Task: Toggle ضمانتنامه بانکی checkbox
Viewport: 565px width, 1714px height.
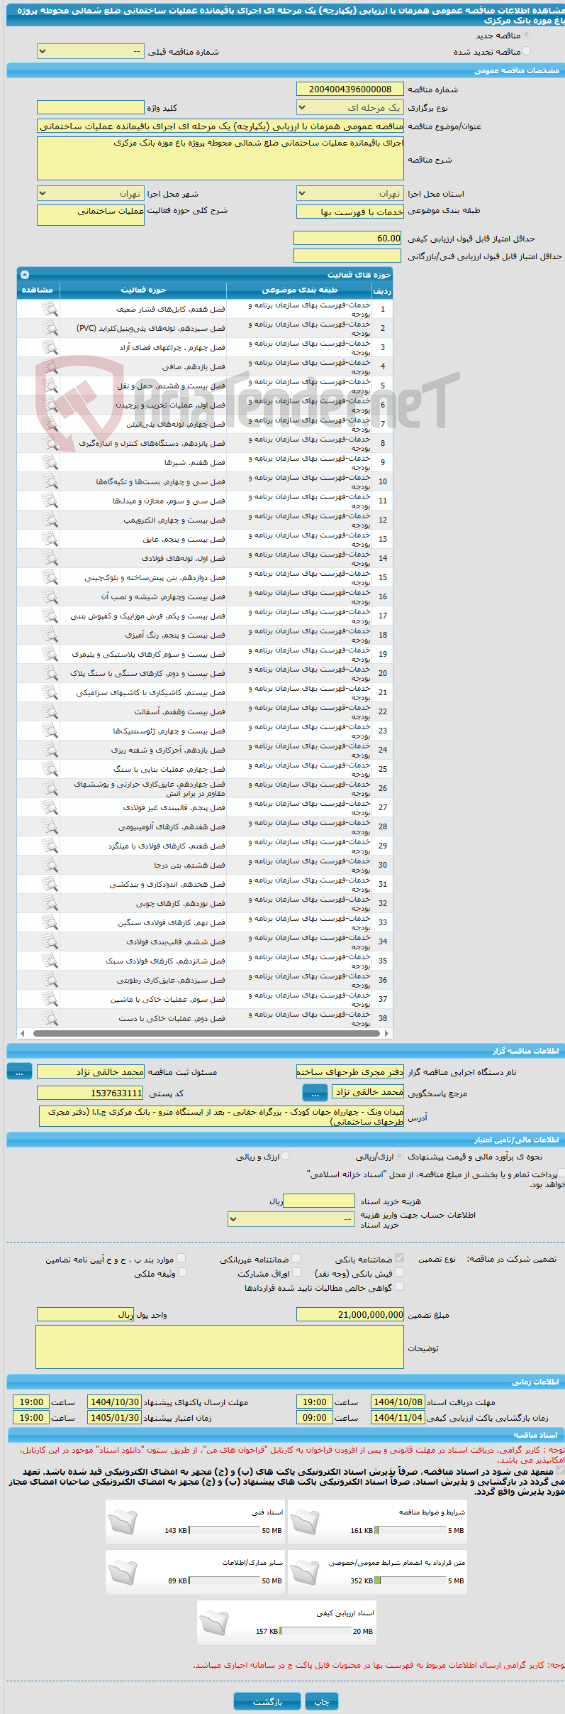Action: pyautogui.click(x=399, y=1258)
